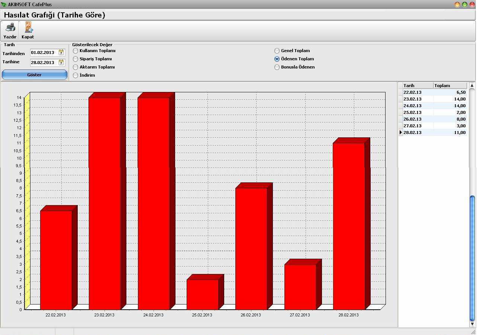
Task: Click the window resize grip at status bar corner
Action: [x=473, y=332]
